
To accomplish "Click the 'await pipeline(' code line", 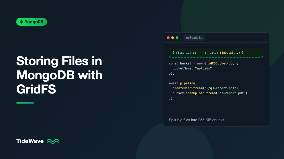I will (183, 83).
